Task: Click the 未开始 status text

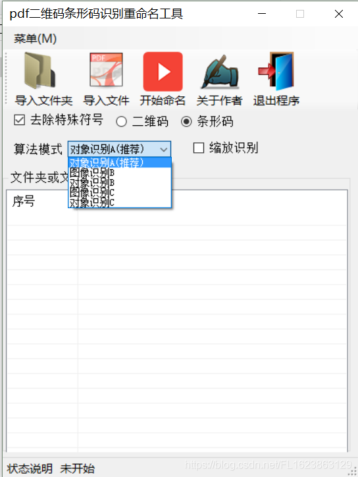Action: click(78, 468)
